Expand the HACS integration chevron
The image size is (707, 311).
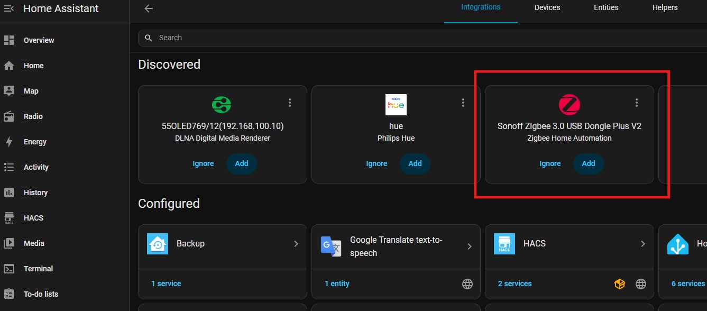click(x=642, y=244)
